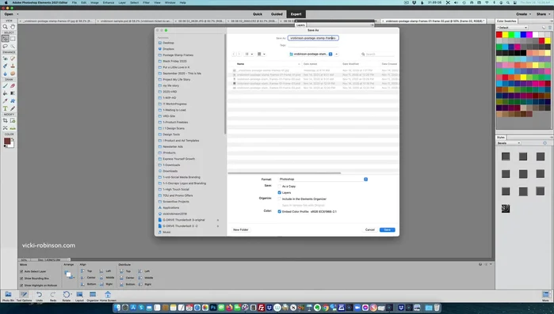Open the Layer menu
Viewport: 554px width, 314px height.
pos(122,2)
